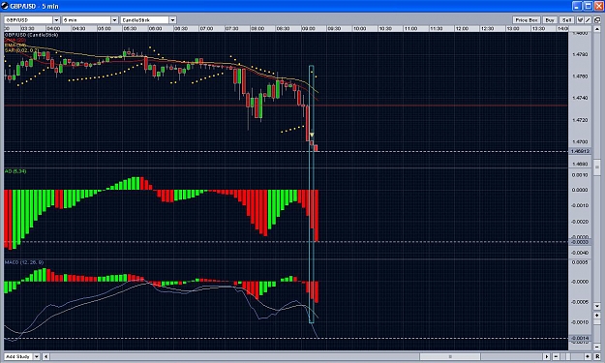This screenshot has width=605, height=363.
Task: Click the vertical scrollbar down arrow
Action: [597, 306]
